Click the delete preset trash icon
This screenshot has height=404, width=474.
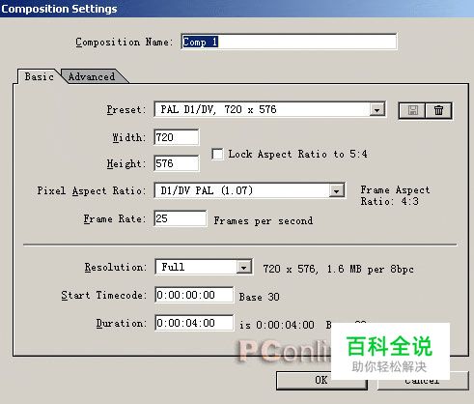point(438,111)
